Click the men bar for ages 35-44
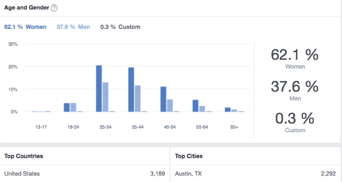342x182 pixels. [138, 99]
